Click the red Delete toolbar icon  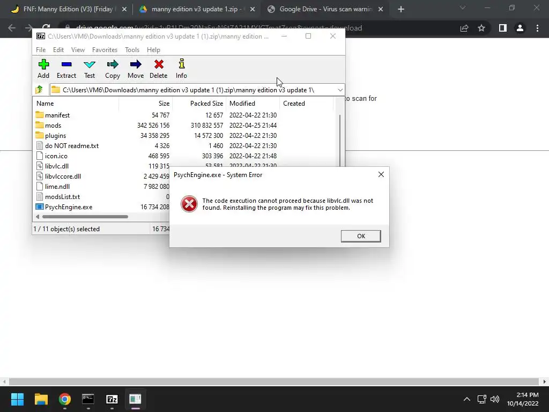pyautogui.click(x=159, y=69)
